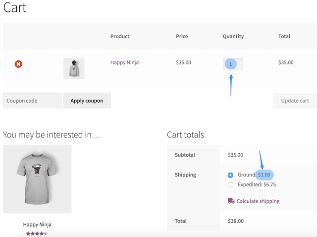Open the Happy Ninja link in cart table
317x237 pixels.
[124, 62]
